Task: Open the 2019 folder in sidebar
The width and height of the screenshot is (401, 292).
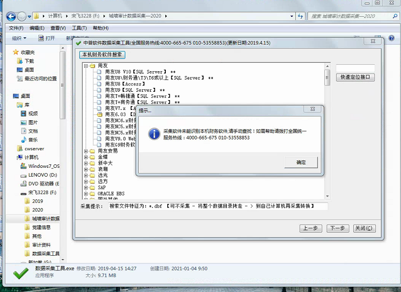Action: (x=33, y=201)
